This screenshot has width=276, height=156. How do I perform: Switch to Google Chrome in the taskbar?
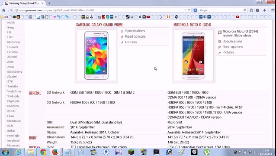pyautogui.click(x=43, y=152)
